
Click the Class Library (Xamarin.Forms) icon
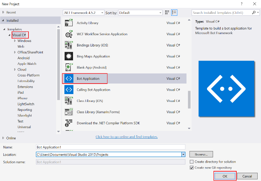click(69, 112)
